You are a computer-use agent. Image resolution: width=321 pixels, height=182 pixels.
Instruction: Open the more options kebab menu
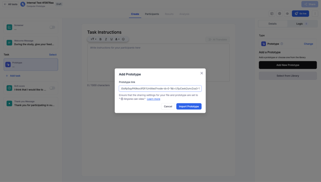pos(315,14)
